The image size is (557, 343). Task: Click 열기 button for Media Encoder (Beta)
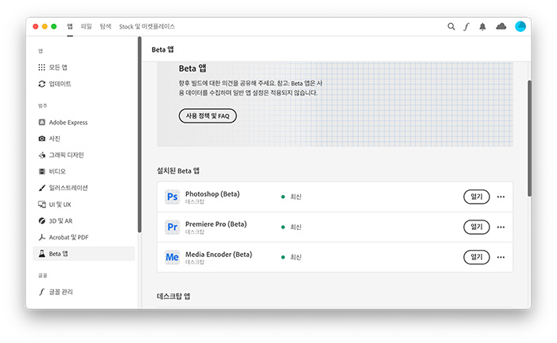[477, 257]
